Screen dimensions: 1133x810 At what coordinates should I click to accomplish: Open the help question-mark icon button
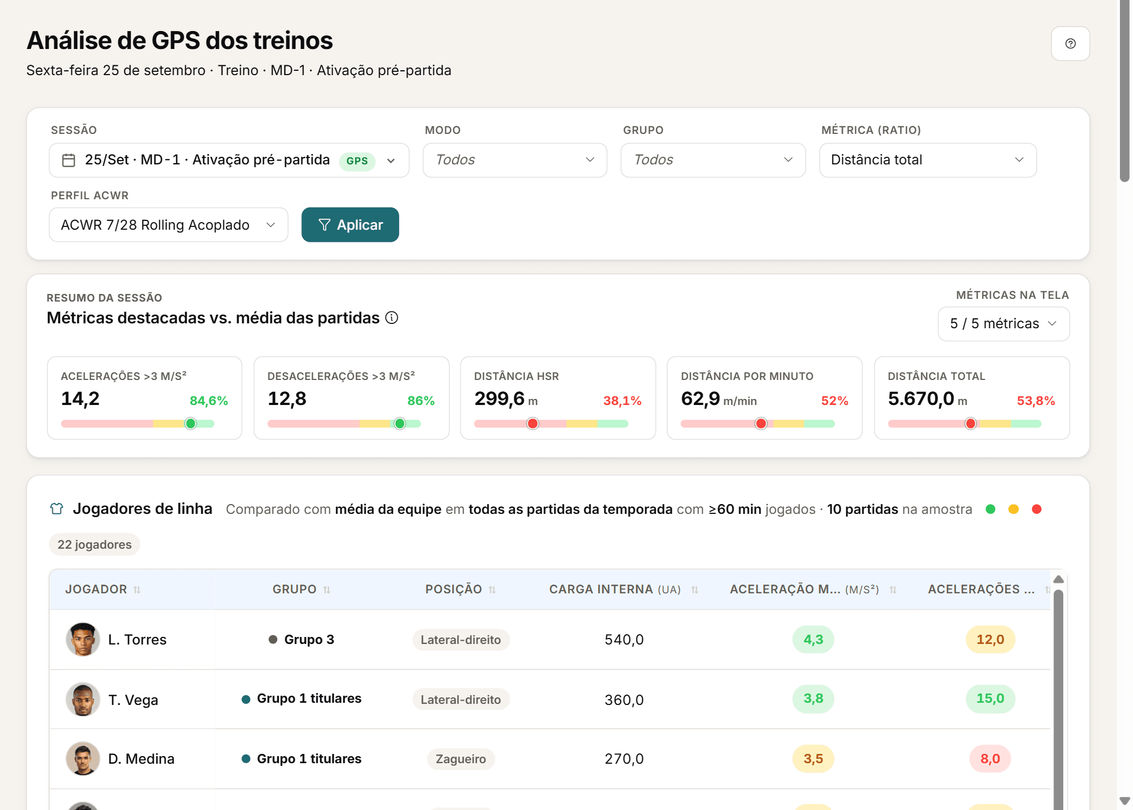coord(1070,44)
